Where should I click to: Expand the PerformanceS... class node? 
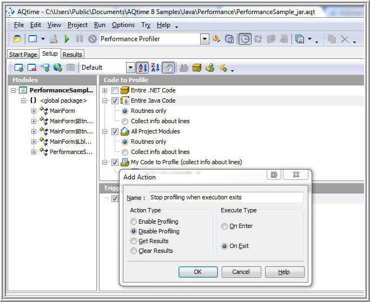(34, 152)
